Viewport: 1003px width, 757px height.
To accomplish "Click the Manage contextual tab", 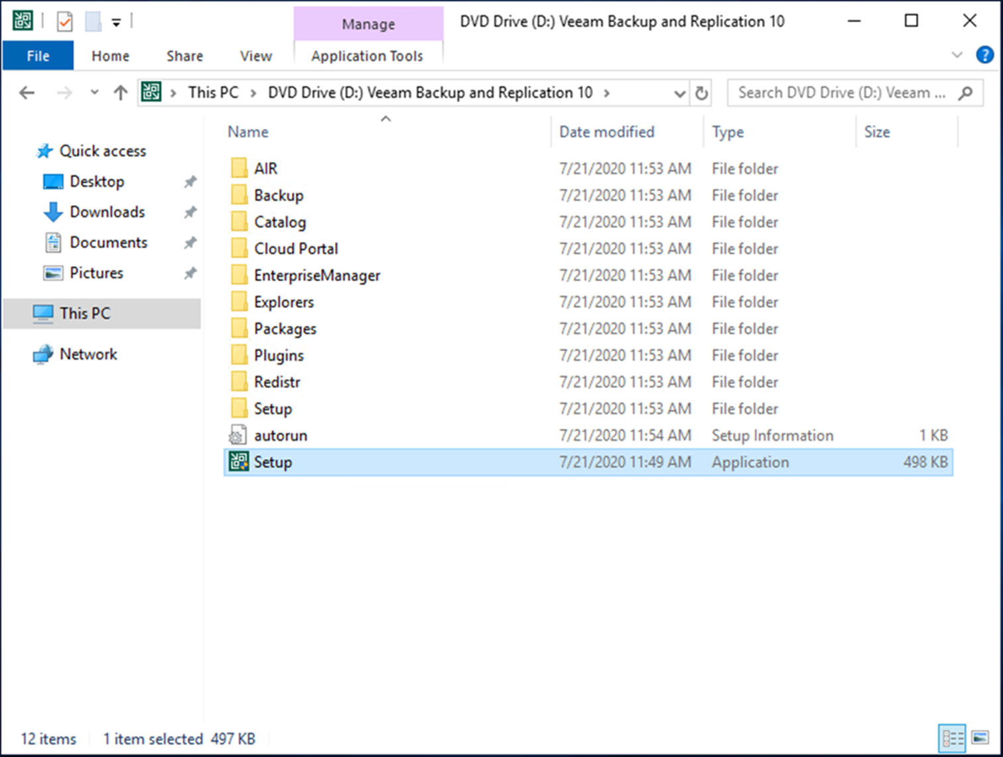I will 368,24.
